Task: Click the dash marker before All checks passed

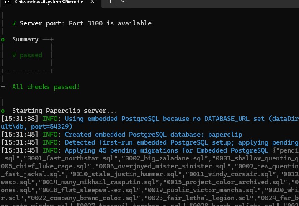Action: click(x=3, y=87)
